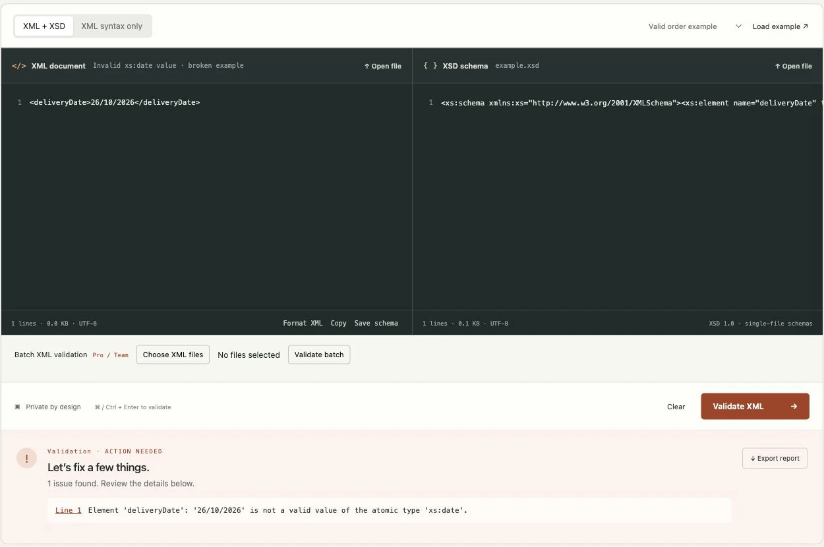This screenshot has height=547, width=824.
Task: Click the '⌘ / Ctrl + Enter to validate' hint
Action: [132, 407]
